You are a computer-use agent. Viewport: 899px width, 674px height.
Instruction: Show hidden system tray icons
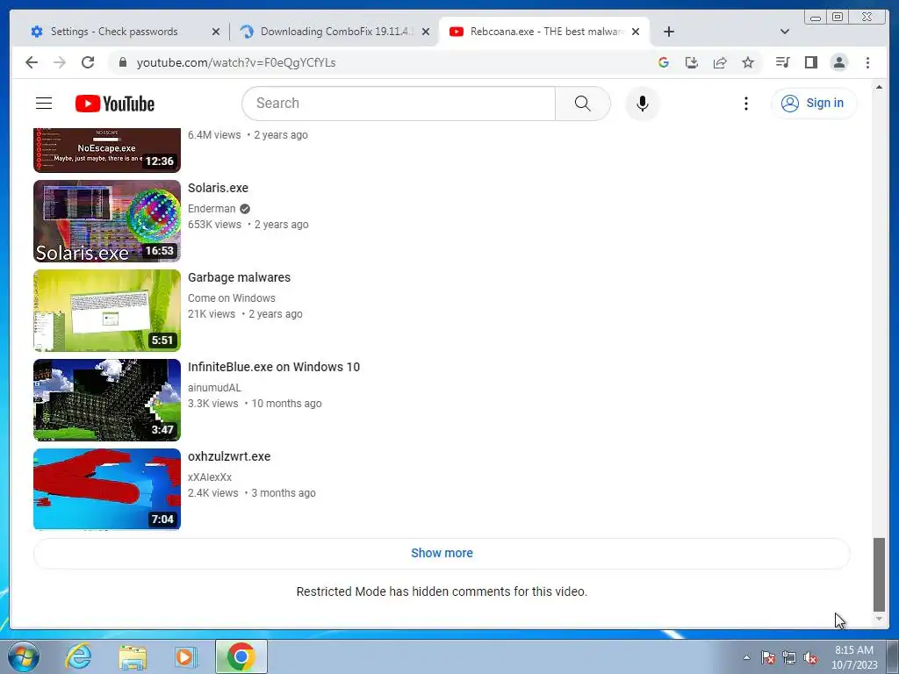(746, 657)
